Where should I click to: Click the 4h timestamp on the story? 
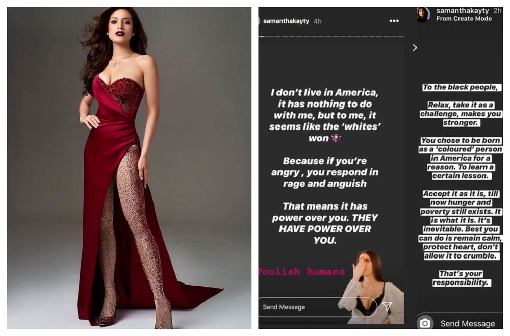click(x=317, y=21)
